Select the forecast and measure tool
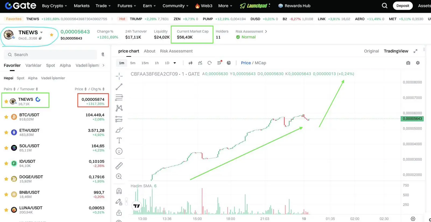The image size is (431, 222). point(119,119)
